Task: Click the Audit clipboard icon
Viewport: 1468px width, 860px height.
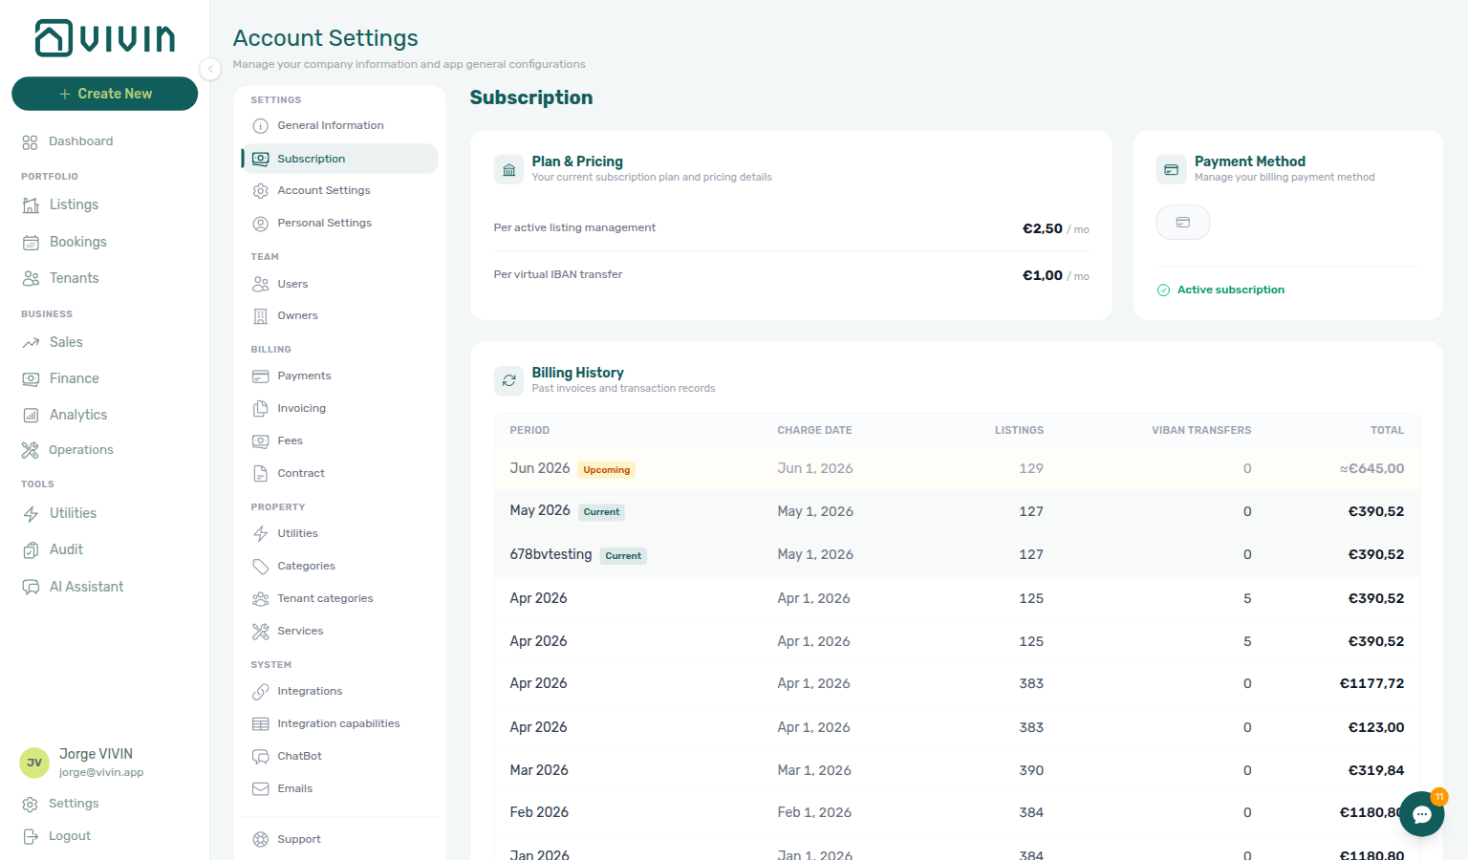Action: point(31,550)
